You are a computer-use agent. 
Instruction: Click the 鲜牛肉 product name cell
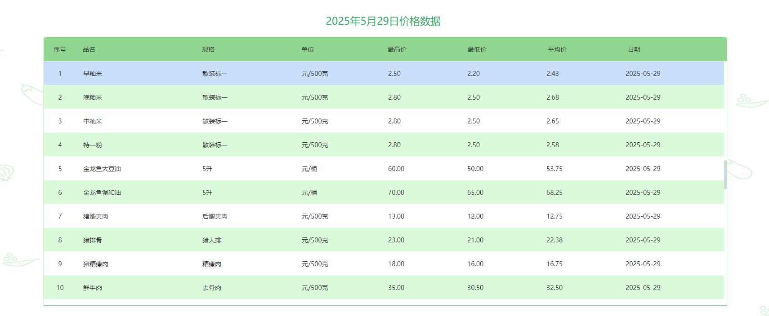[x=93, y=288]
